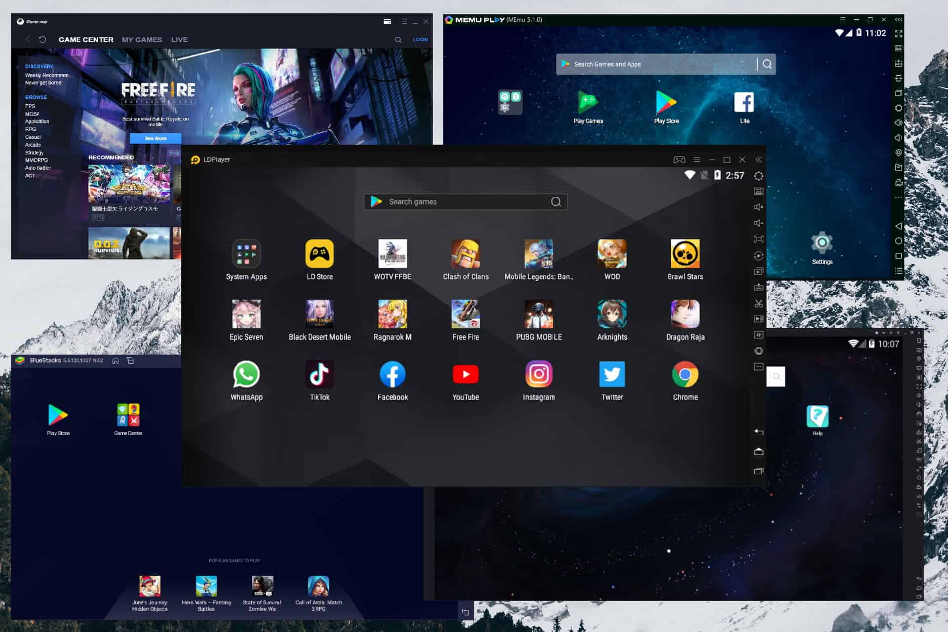Click GameLoop refresh icon

point(42,39)
